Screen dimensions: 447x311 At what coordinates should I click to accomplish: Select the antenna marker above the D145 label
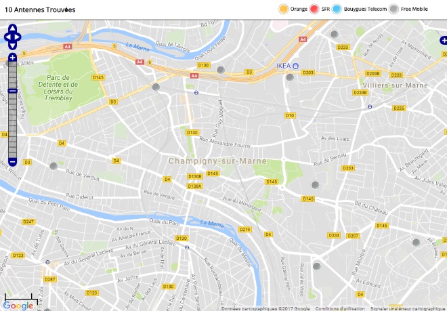(315, 185)
